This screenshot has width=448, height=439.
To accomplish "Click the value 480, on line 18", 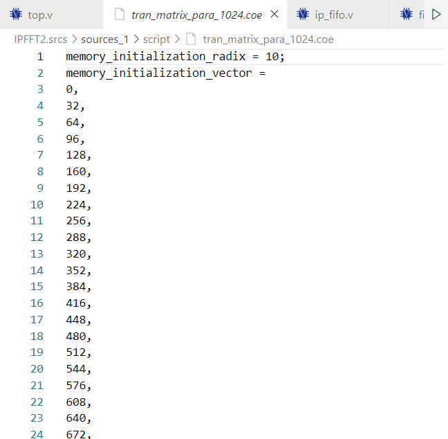I will pyautogui.click(x=79, y=337).
